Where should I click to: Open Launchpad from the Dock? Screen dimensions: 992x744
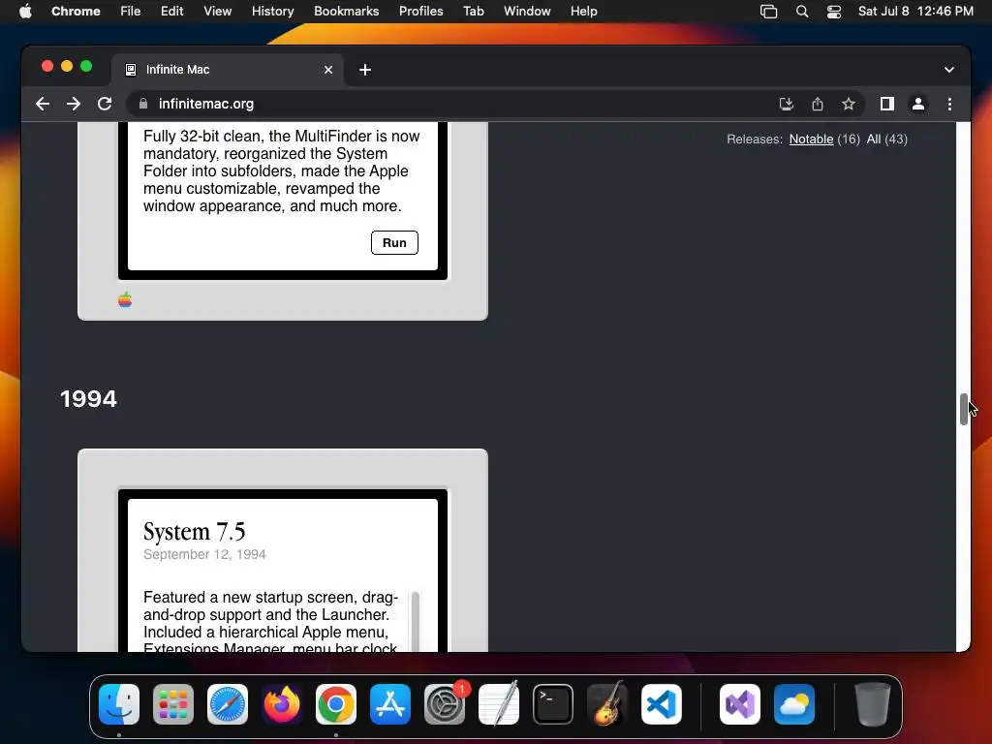click(173, 704)
